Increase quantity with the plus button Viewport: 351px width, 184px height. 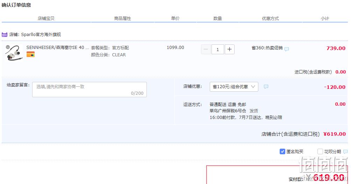tap(229, 49)
